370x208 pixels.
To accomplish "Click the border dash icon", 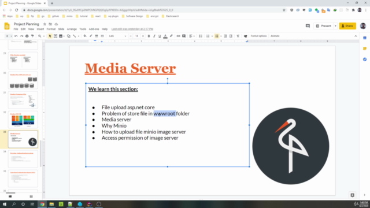I will (x=102, y=36).
